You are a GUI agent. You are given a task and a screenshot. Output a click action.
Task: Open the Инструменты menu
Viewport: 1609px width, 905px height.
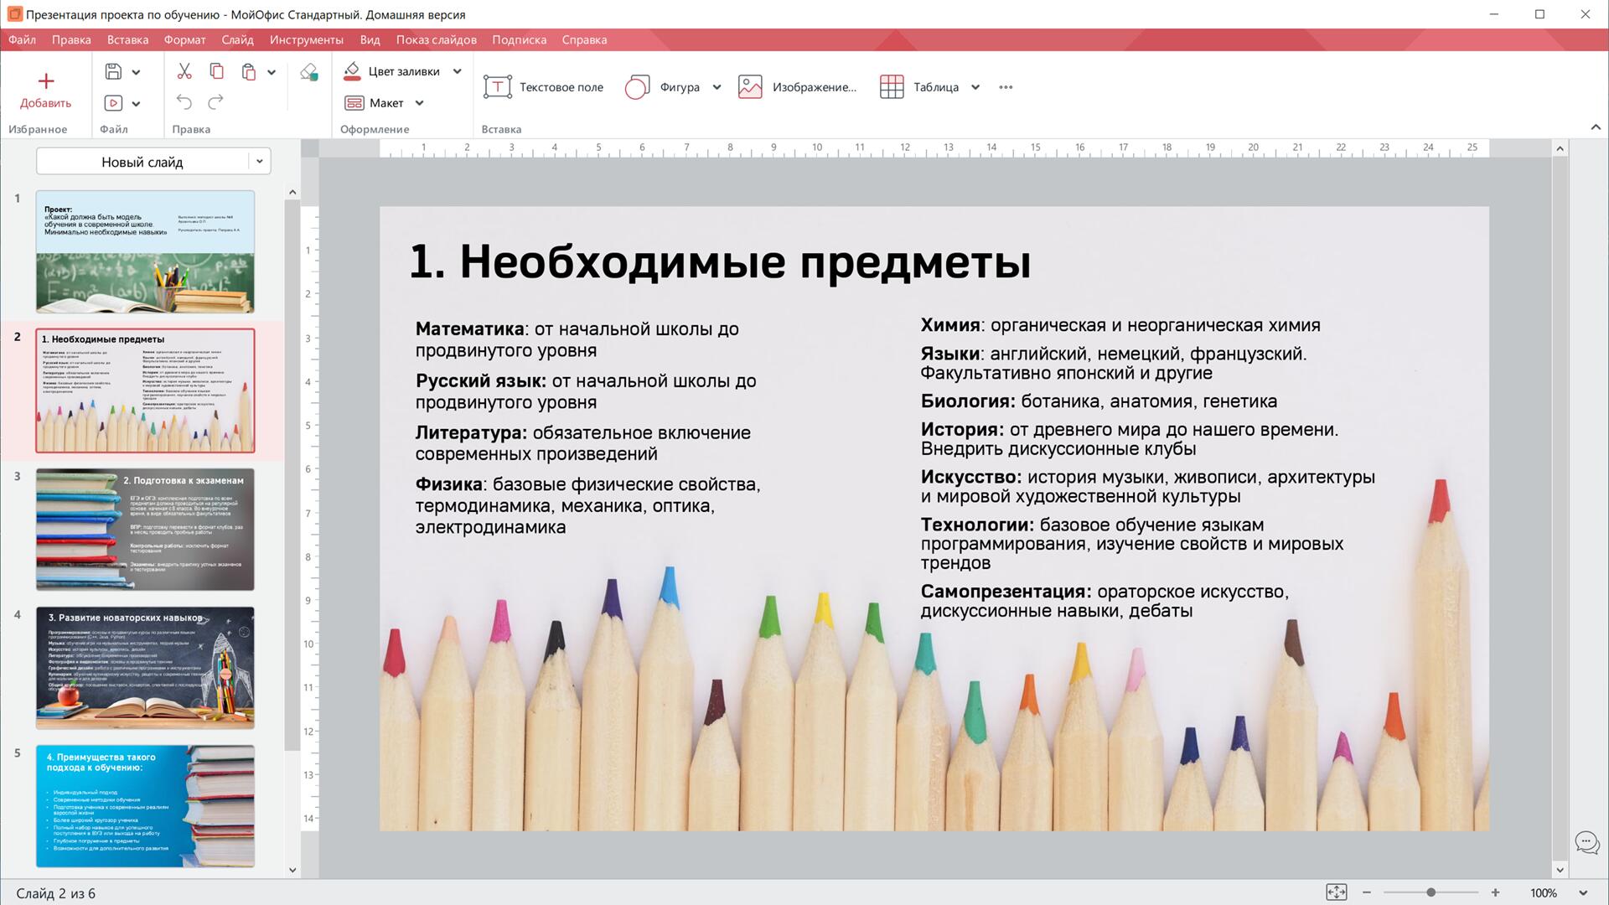tap(307, 39)
